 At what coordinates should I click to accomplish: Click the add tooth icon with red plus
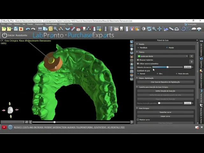(84, 29)
